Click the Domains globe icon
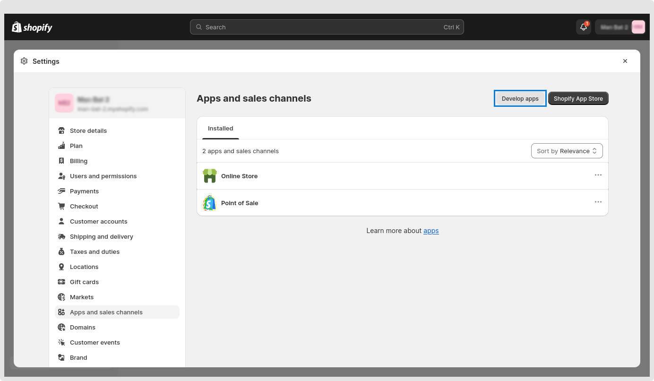Image resolution: width=654 pixels, height=381 pixels. click(x=61, y=327)
